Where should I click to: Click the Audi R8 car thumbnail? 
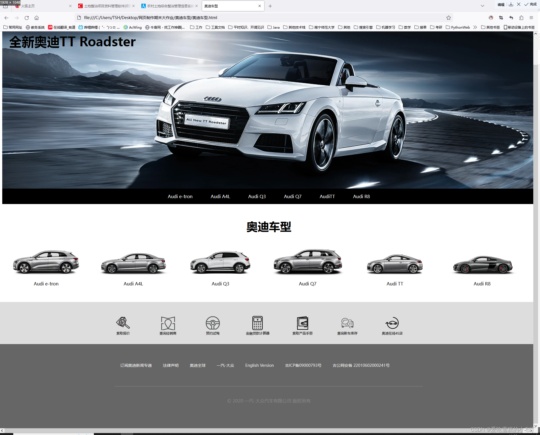482,264
